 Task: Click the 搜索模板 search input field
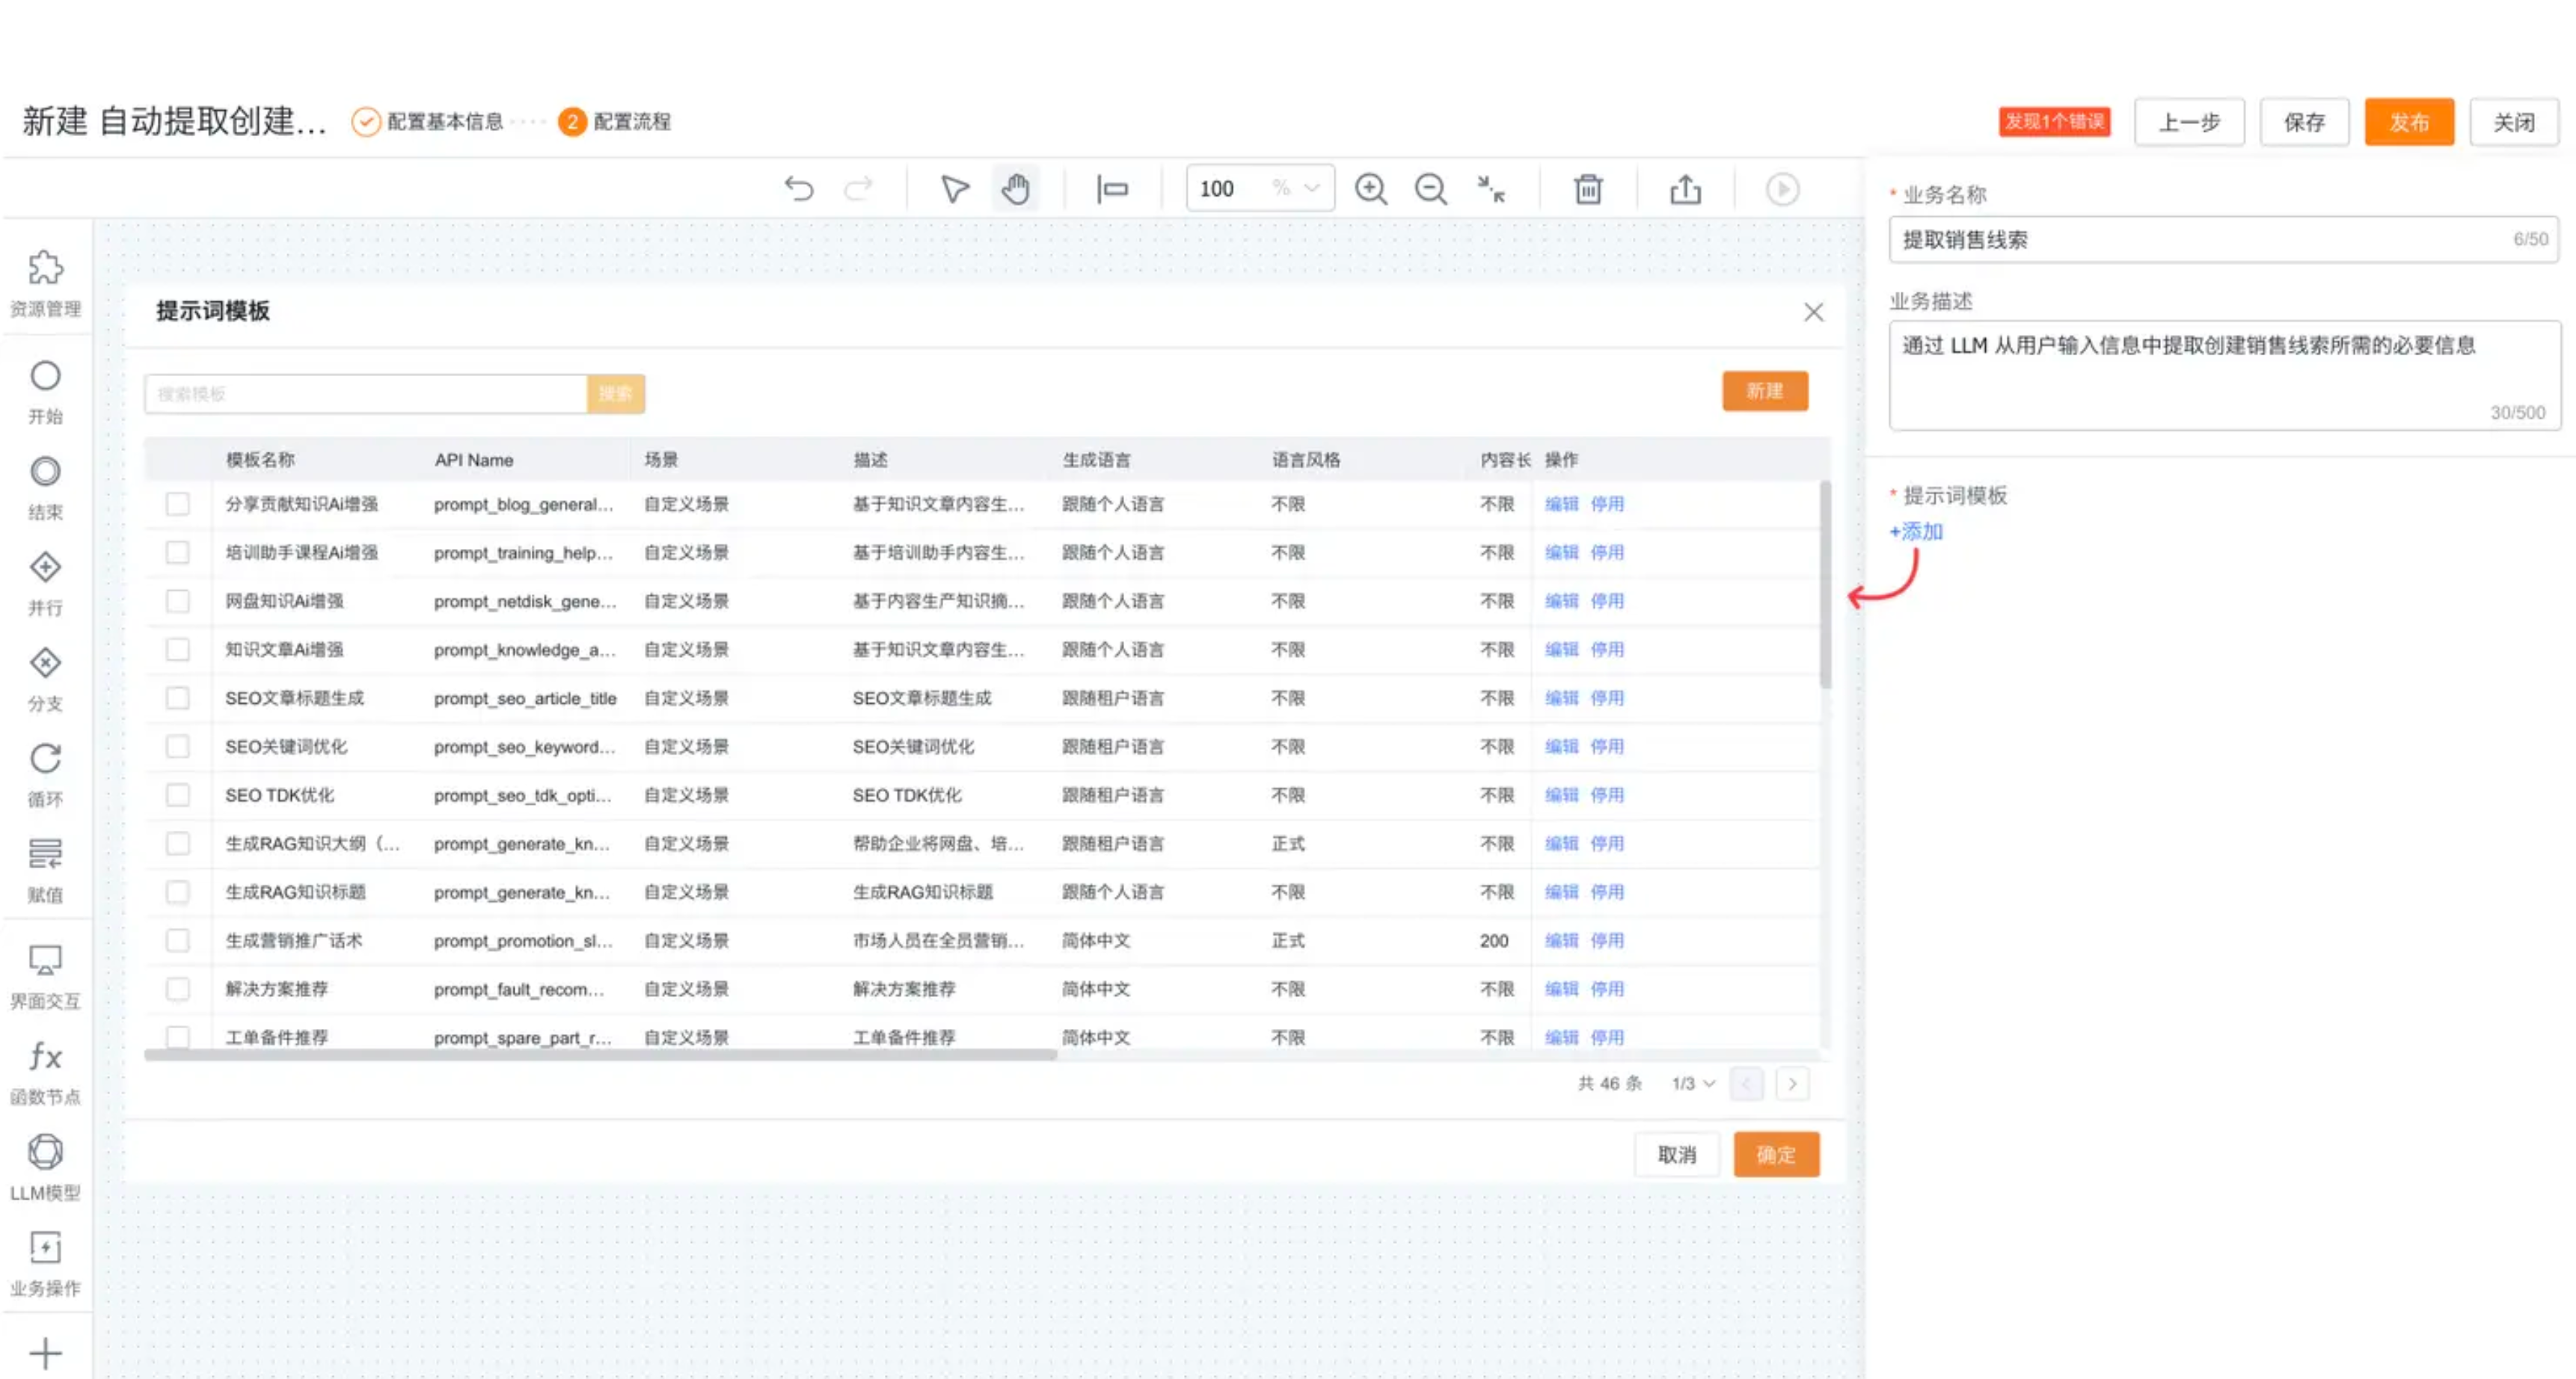pos(365,394)
